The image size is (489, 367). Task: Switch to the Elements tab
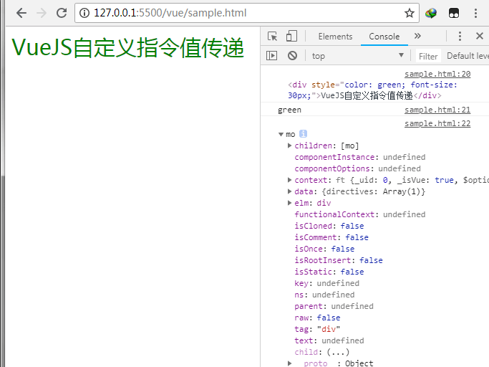(x=335, y=37)
